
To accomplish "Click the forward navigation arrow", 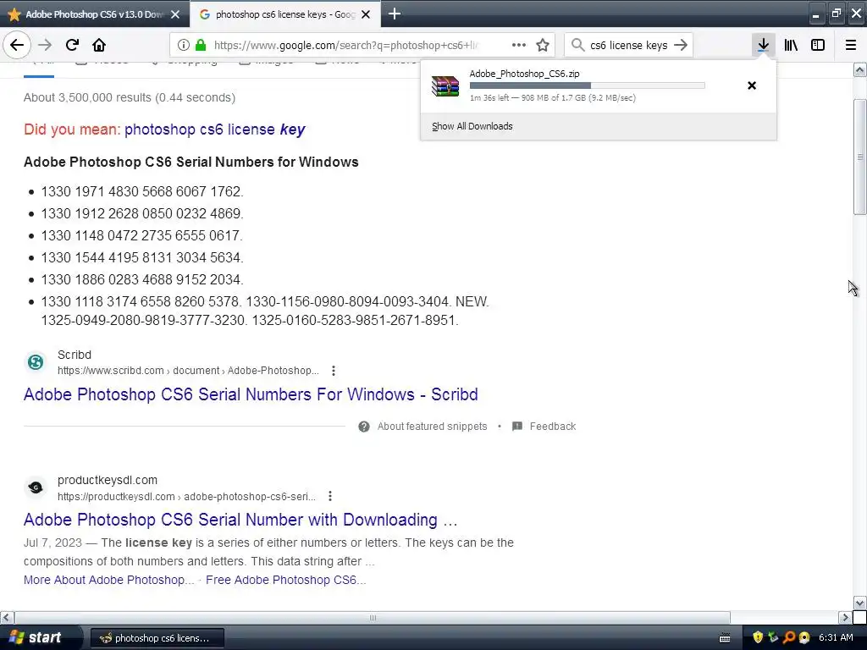I will [45, 45].
